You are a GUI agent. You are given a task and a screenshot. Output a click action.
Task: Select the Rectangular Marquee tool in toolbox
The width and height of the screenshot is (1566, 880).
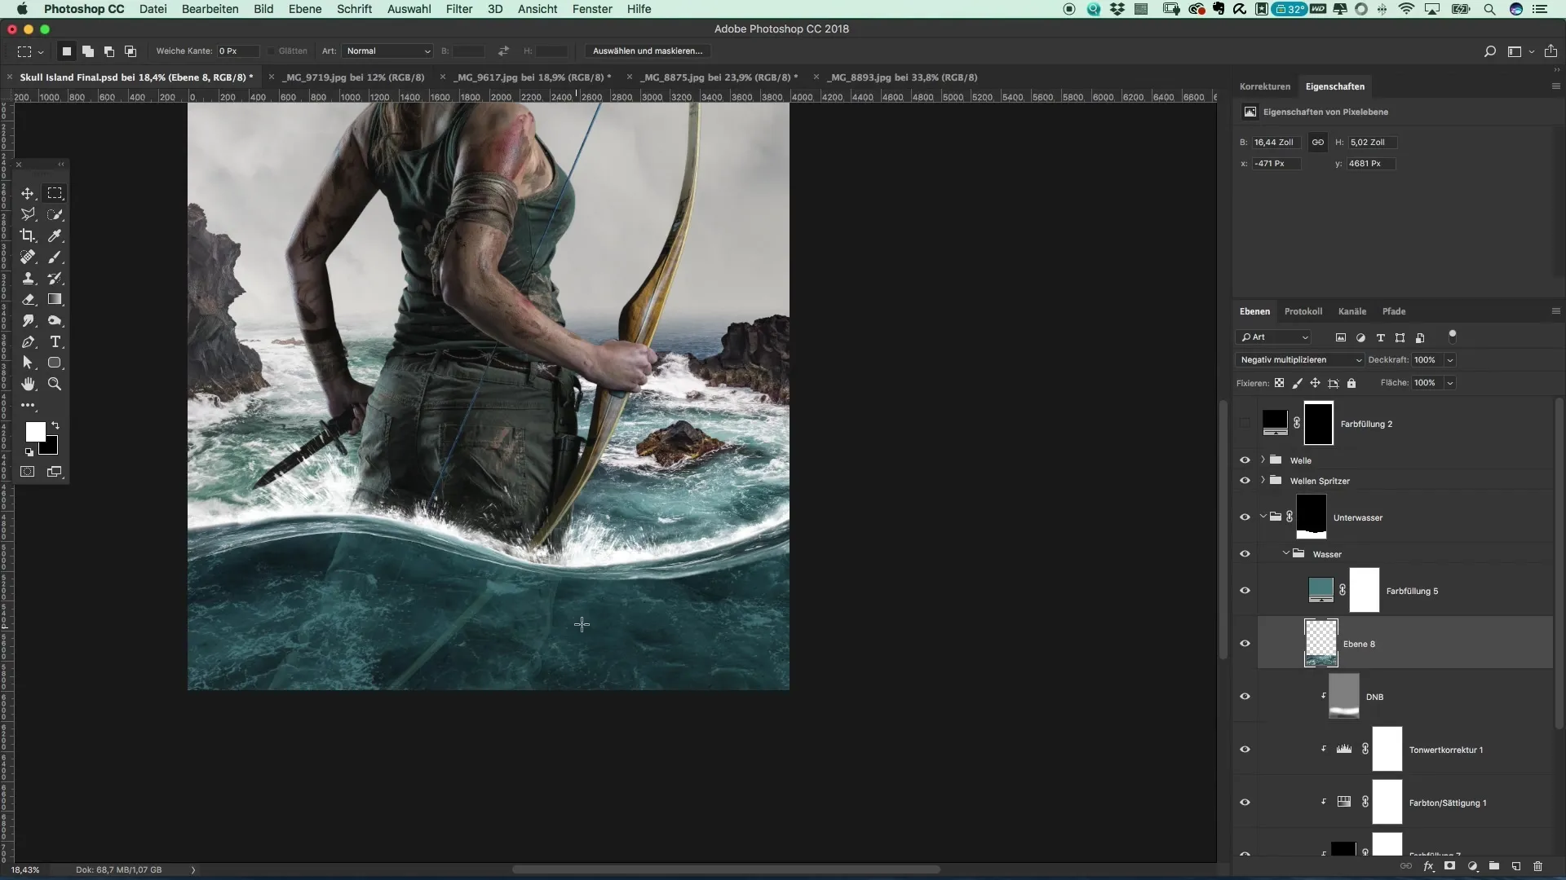(55, 193)
